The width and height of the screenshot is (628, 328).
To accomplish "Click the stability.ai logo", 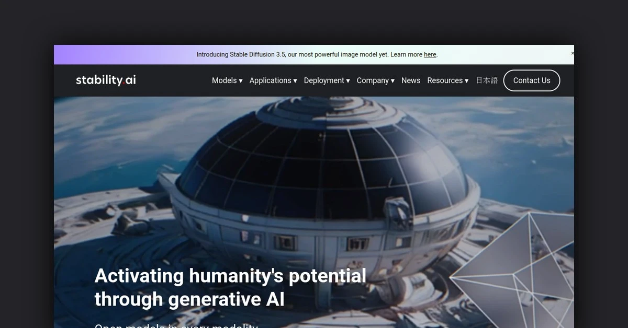I will point(106,80).
